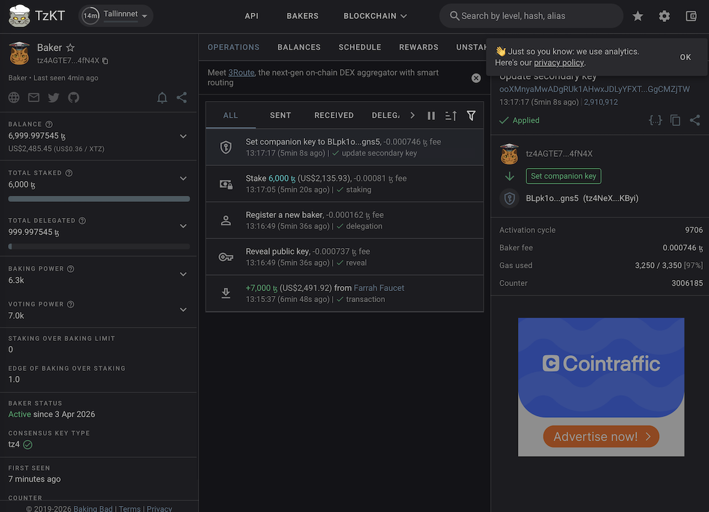The height and width of the screenshot is (512, 709).
Task: Copy baker address tz4AGTE7...4fN4X
Action: point(105,61)
